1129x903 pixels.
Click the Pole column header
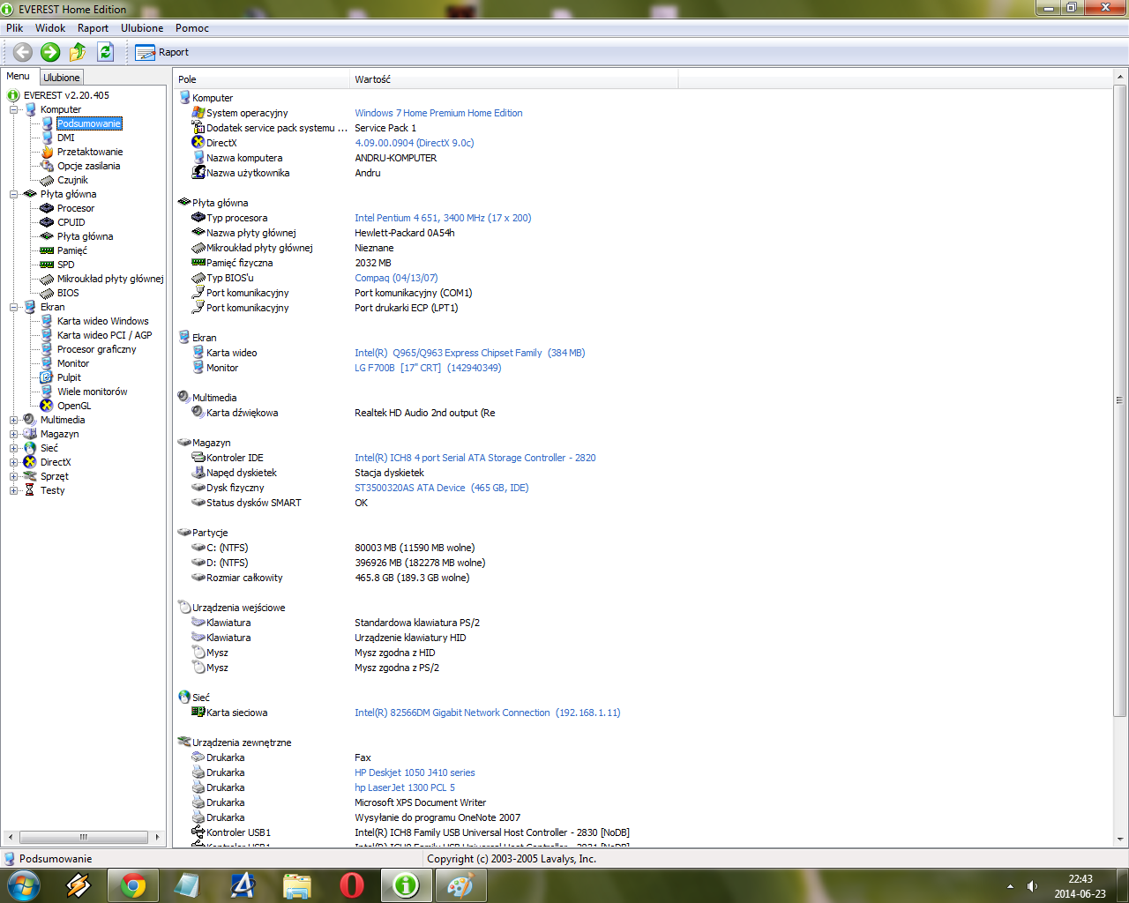click(x=262, y=79)
